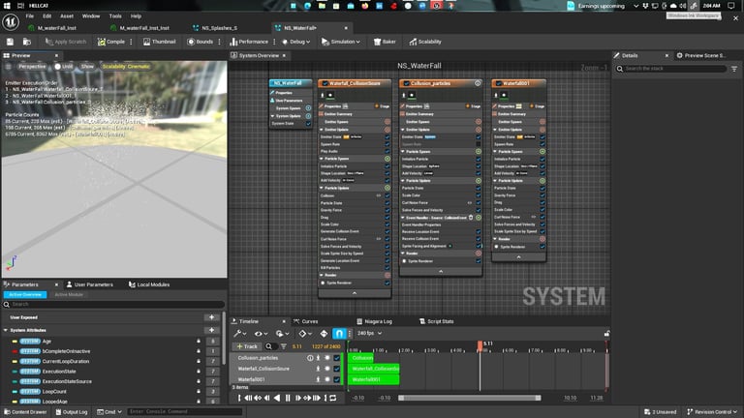Toggle timeline looping button
The width and height of the screenshot is (744, 418).
coord(333,398)
